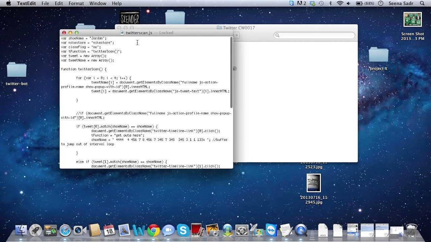Select the Slender desktop icon
Viewport: 431px width, 242px height.
[130, 17]
